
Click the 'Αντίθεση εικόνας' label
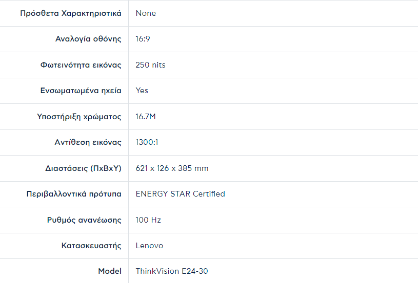click(x=88, y=142)
